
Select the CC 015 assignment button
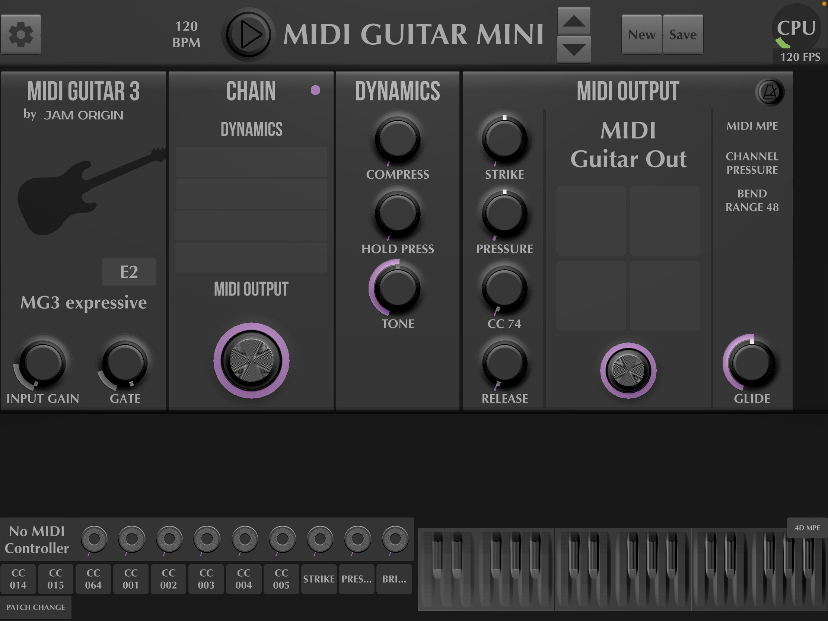click(55, 579)
